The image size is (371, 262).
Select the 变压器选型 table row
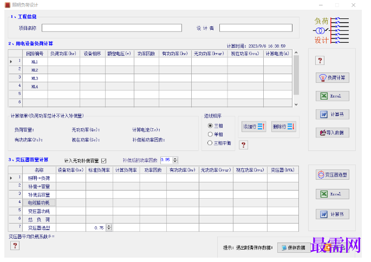(40, 228)
